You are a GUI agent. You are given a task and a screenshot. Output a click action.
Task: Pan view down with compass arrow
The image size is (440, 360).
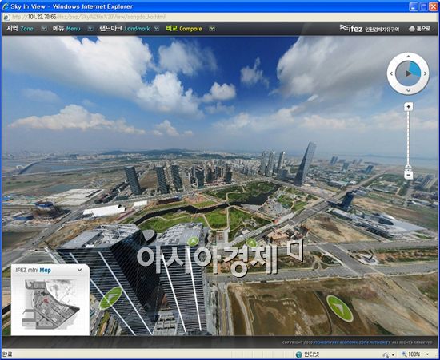(x=408, y=90)
